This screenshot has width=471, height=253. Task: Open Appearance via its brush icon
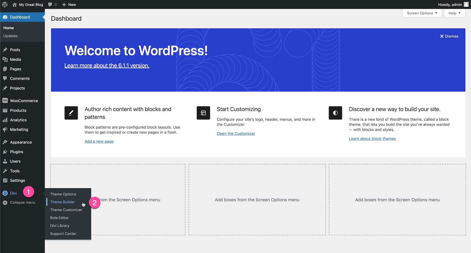(x=5, y=142)
